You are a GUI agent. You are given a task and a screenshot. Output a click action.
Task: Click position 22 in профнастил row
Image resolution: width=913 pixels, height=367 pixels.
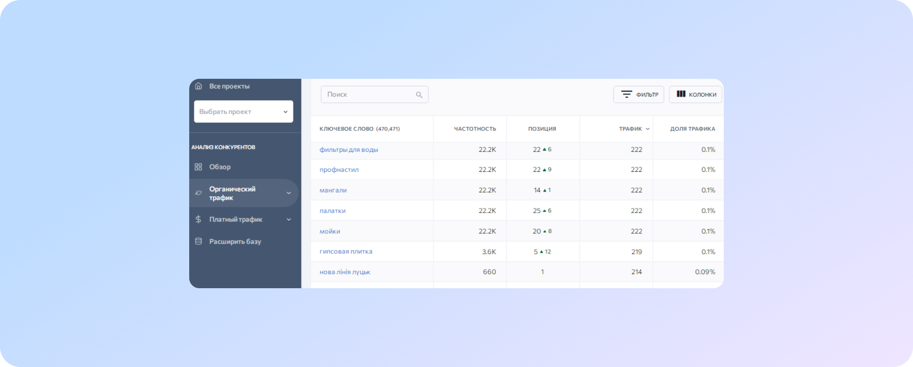coord(537,170)
